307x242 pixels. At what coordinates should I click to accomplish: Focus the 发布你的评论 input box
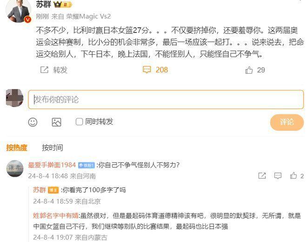pos(166,100)
